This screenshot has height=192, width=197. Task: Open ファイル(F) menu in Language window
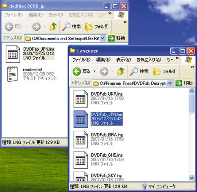81,59
